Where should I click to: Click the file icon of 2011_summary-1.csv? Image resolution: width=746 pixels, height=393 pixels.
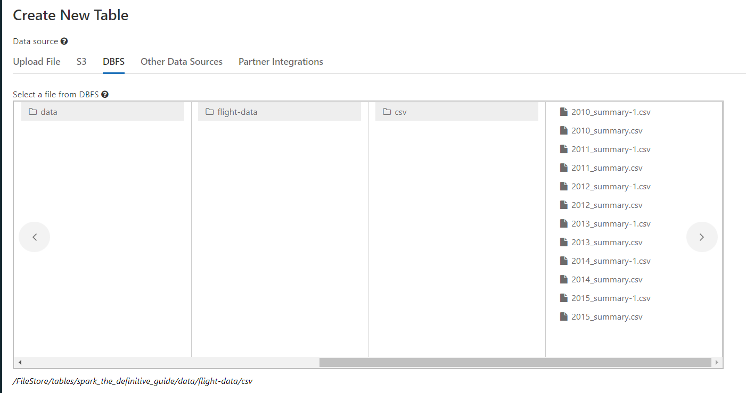pos(564,149)
